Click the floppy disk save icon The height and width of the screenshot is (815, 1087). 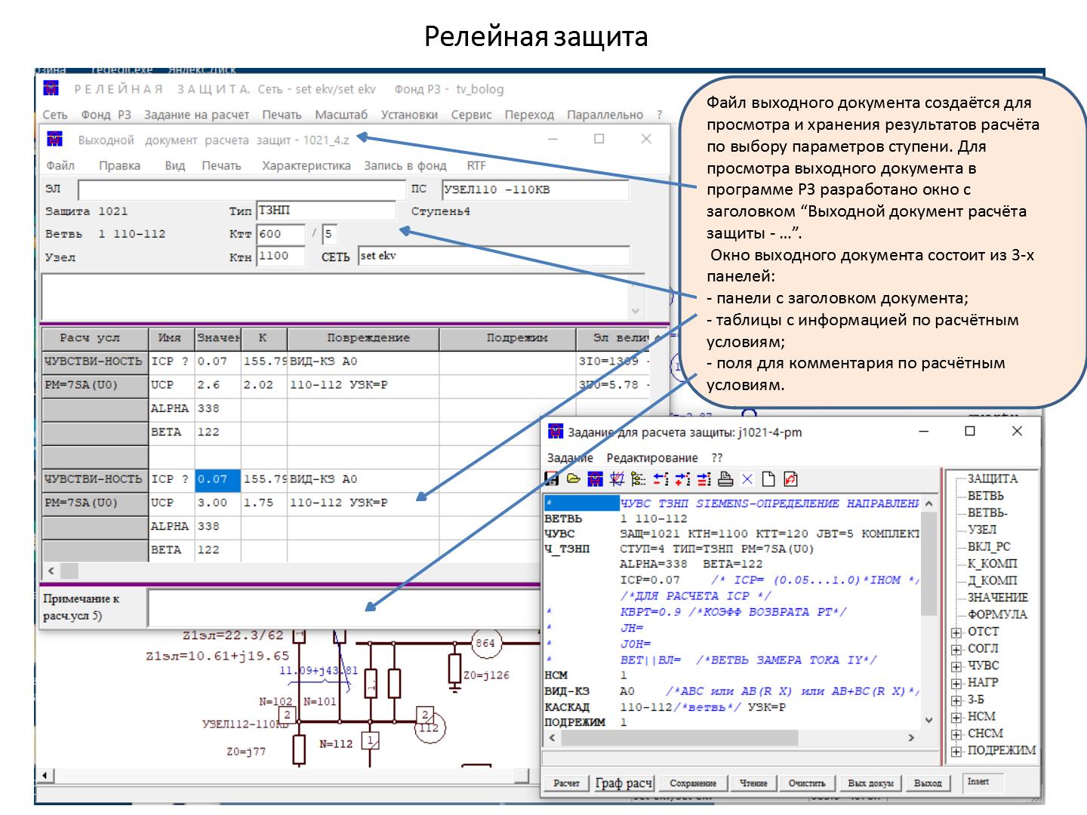coord(552,479)
